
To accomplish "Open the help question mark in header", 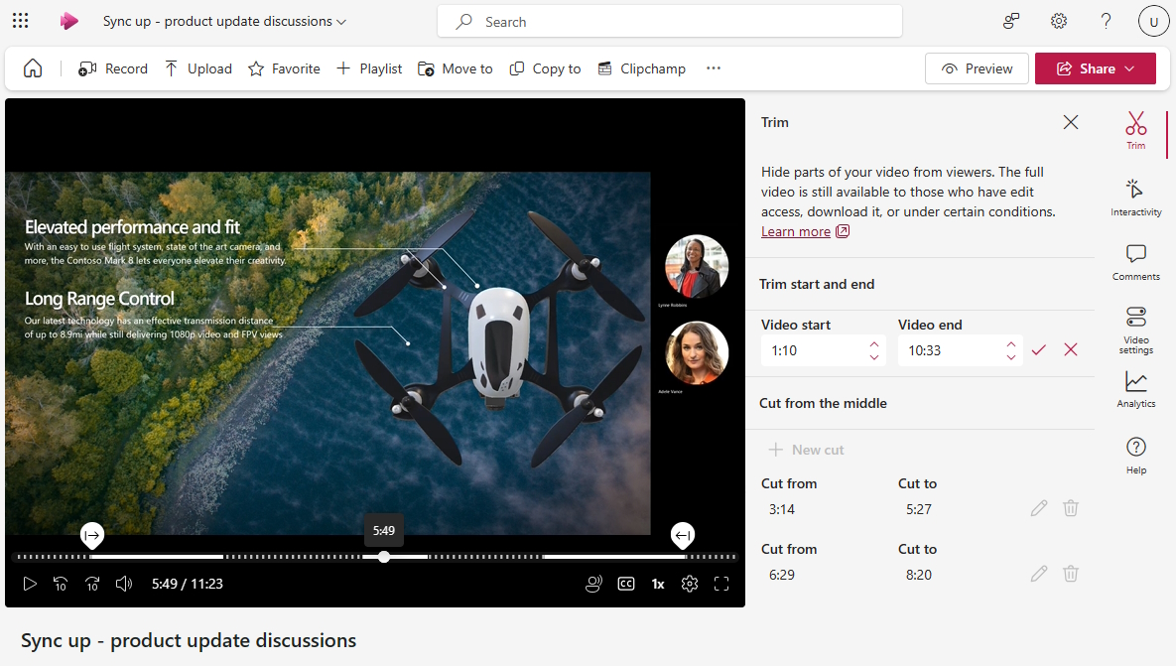I will [x=1106, y=21].
